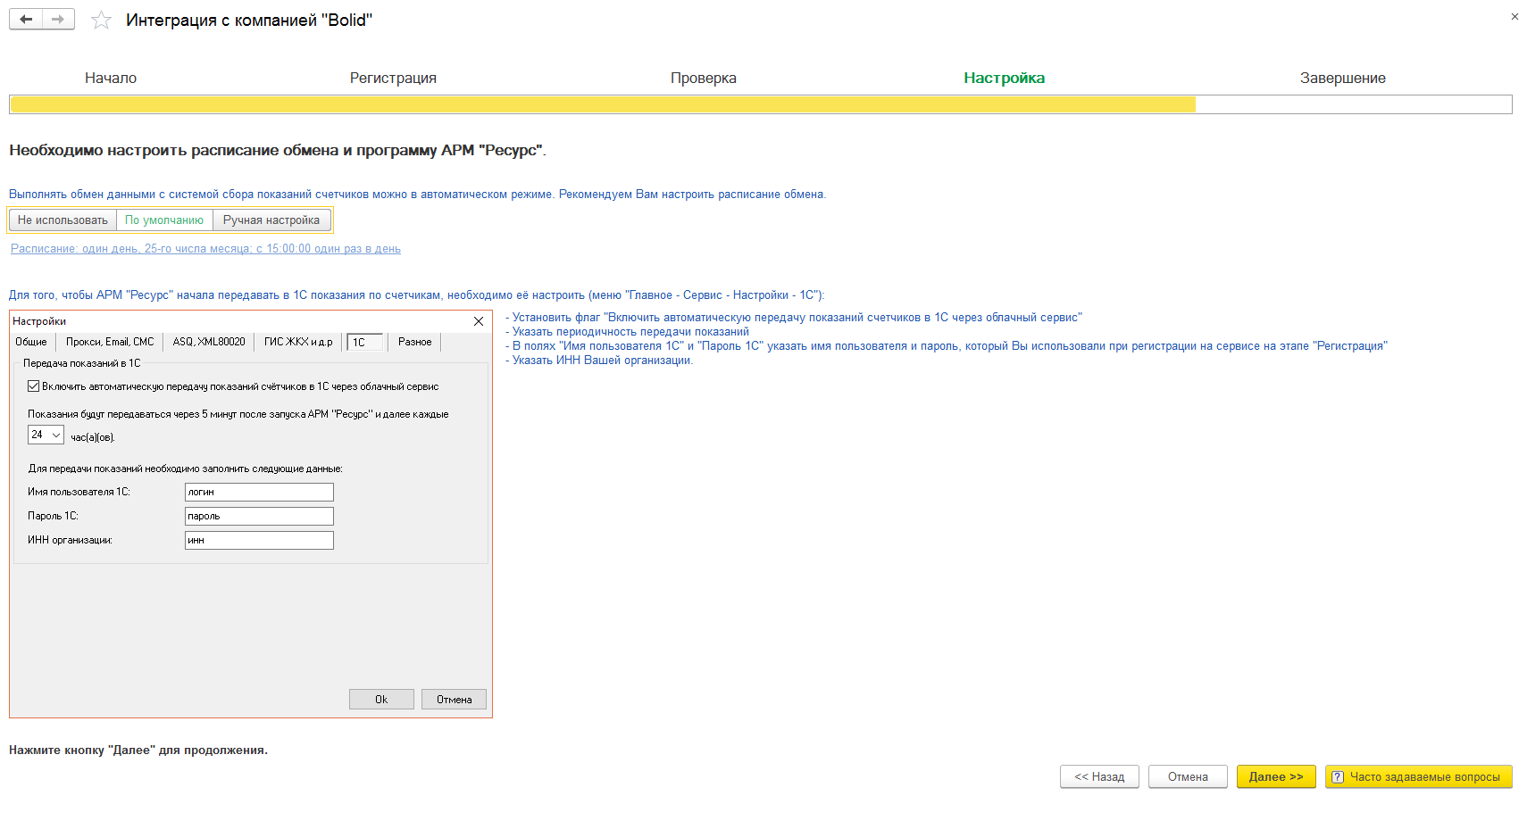The image size is (1527, 821).
Task: Click the "Проверка" wizard step label
Action: (704, 79)
